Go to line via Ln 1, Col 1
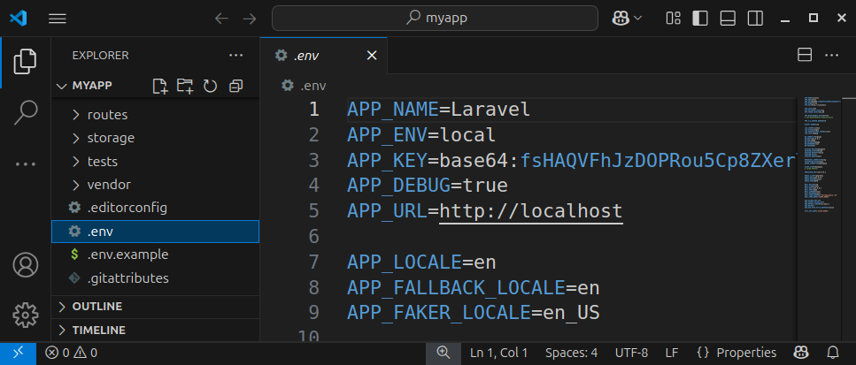The image size is (856, 365). tap(499, 353)
